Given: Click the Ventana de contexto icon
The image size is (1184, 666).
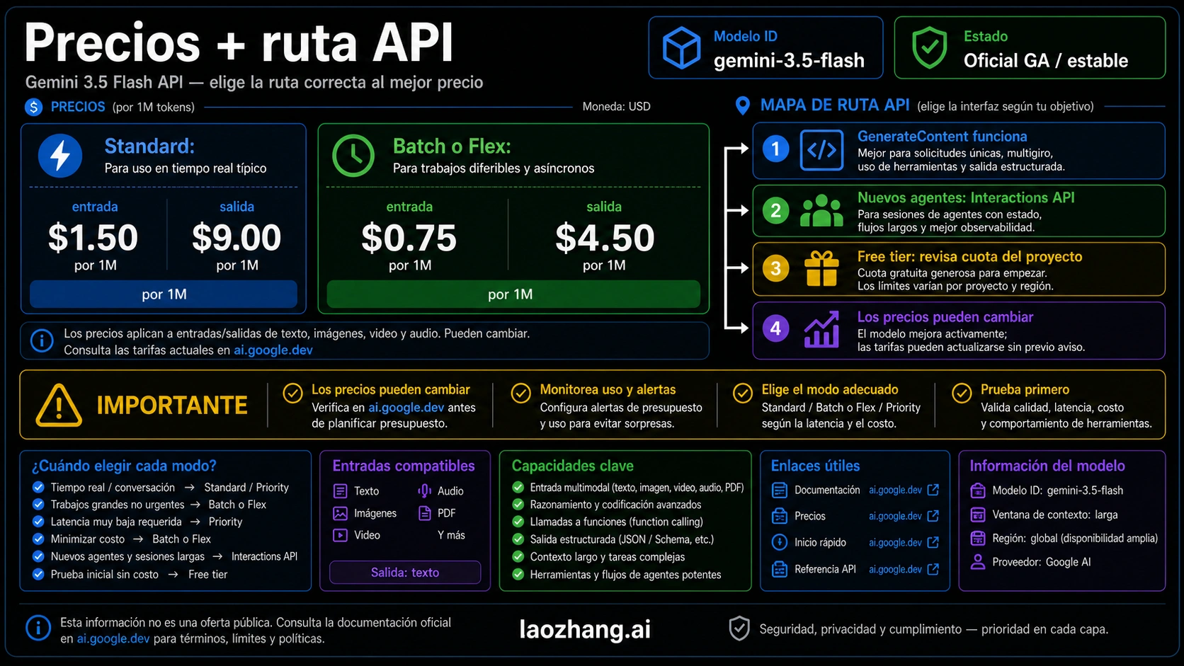Looking at the screenshot, I should coord(978,515).
